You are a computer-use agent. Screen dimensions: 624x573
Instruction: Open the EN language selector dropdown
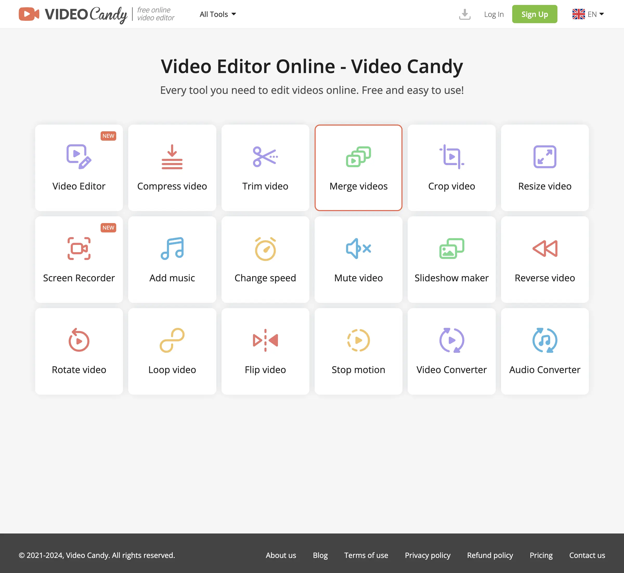(x=588, y=14)
